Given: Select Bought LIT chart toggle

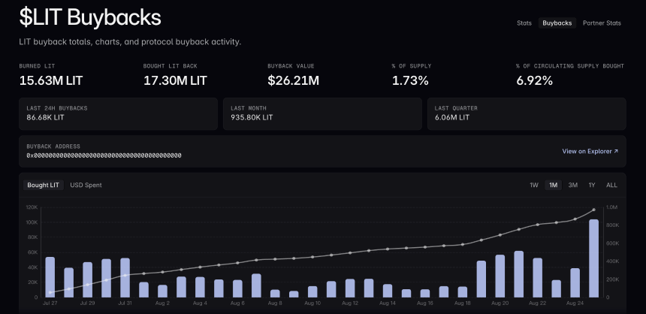Looking at the screenshot, I should coord(44,185).
